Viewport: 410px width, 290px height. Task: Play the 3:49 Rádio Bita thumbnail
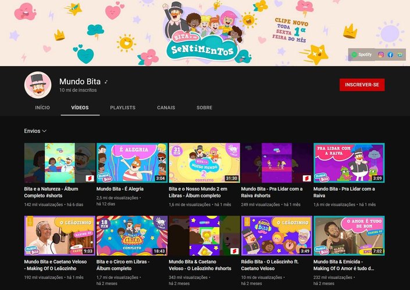277,235
